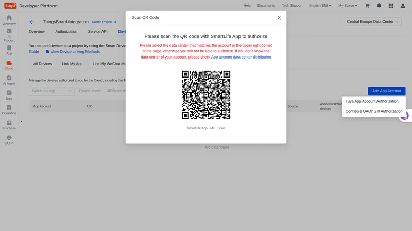Screen dimensions: 412x231
Task: Close the Scan QR Code dialog
Action: point(279,18)
